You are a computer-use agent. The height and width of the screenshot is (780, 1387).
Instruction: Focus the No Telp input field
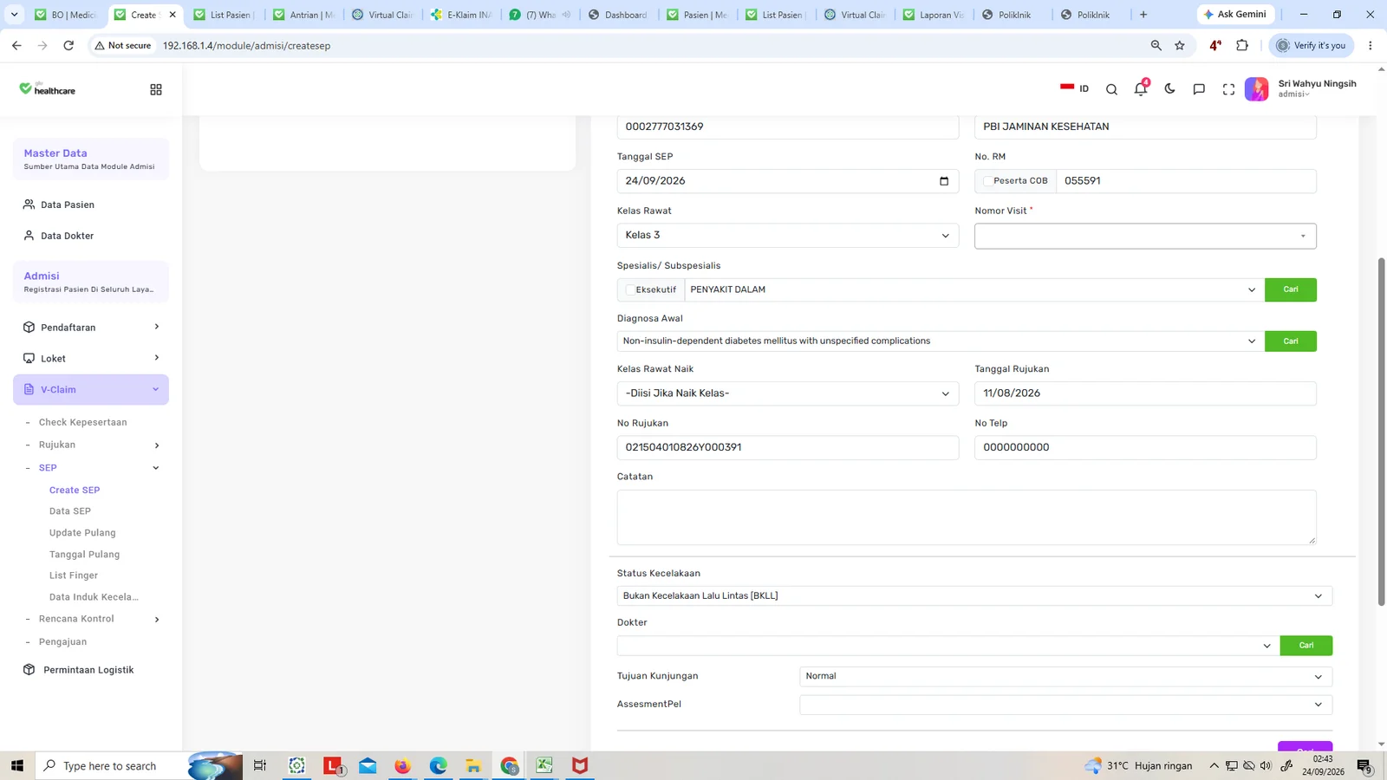tap(1145, 447)
